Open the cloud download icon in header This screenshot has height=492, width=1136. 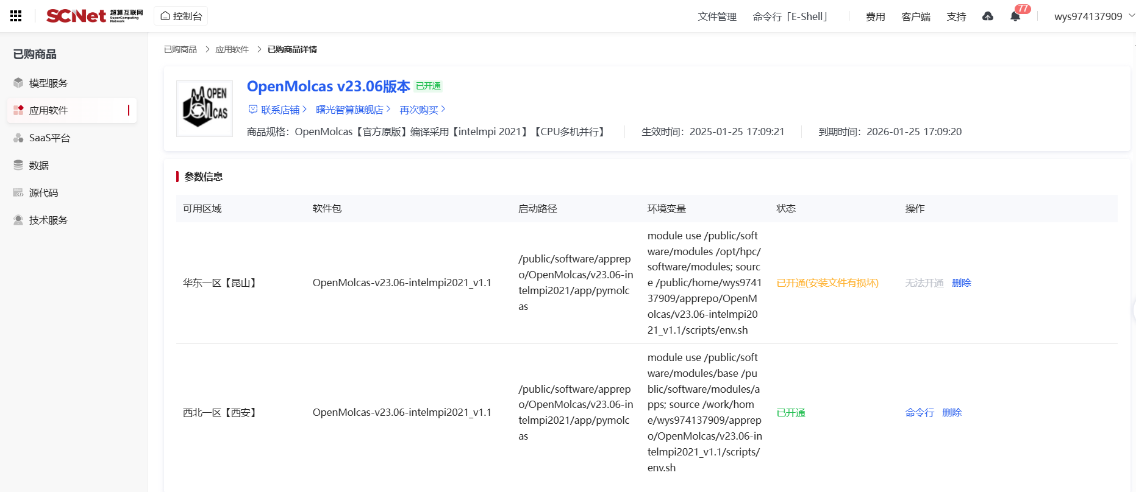pyautogui.click(x=988, y=16)
